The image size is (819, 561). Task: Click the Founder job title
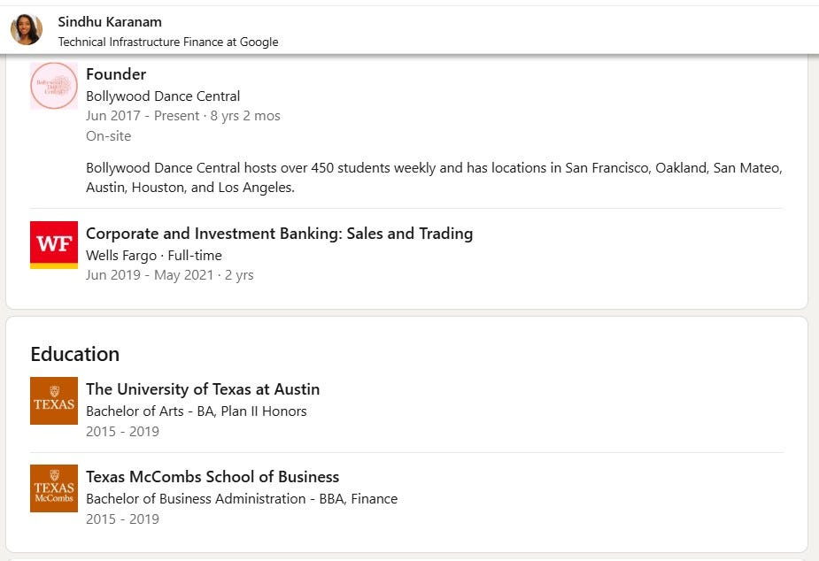coord(116,74)
